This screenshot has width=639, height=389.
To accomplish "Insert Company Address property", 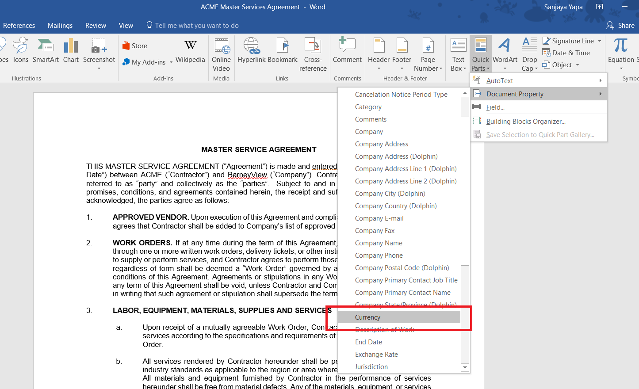I will (x=399, y=144).
